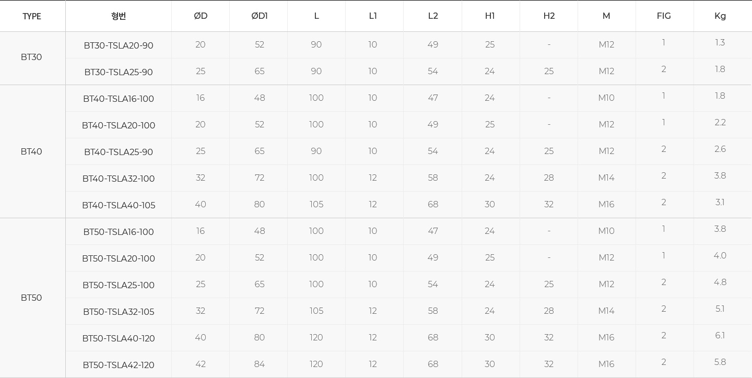Image resolution: width=752 pixels, height=378 pixels.
Task: Click the 6.1 Kg value for BT50-TSLA40-120
Action: click(x=720, y=335)
